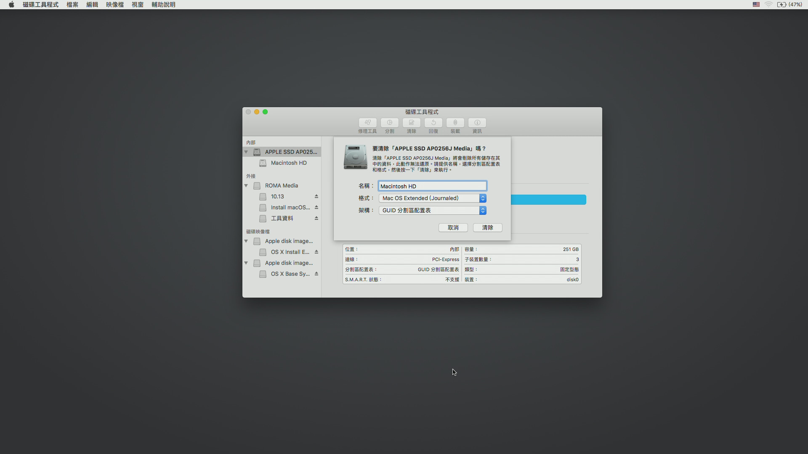Select APPLE SSD AP025 in the sidebar
Screen dimensions: 808x454
282,152
